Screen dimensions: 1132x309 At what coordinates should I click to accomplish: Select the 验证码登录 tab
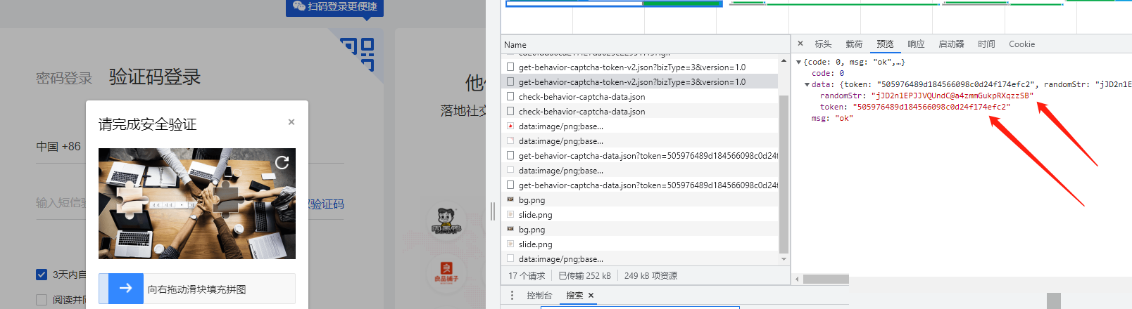[155, 77]
